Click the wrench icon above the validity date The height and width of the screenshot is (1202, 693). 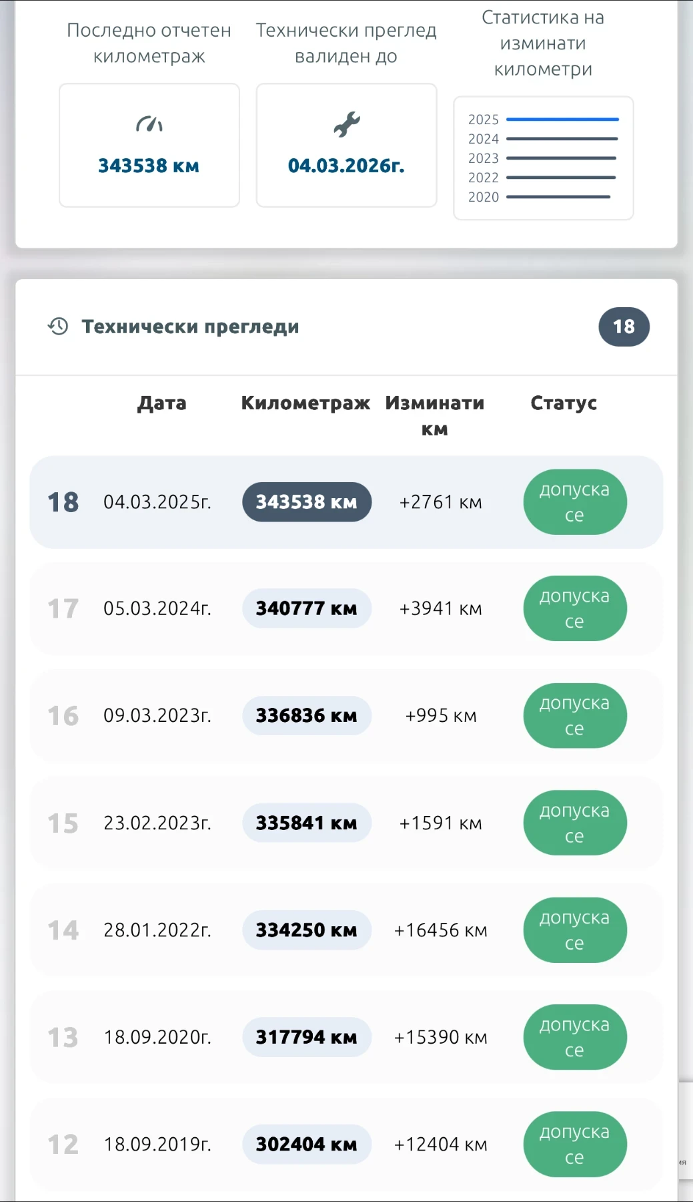(x=347, y=124)
